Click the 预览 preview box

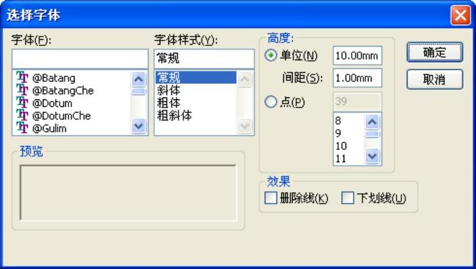[x=128, y=193]
